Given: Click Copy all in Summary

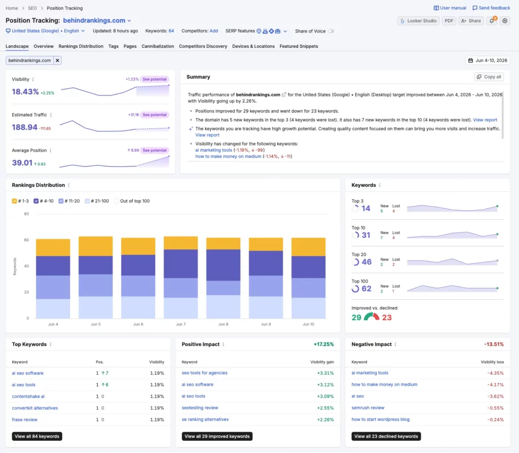Looking at the screenshot, I should pos(489,77).
